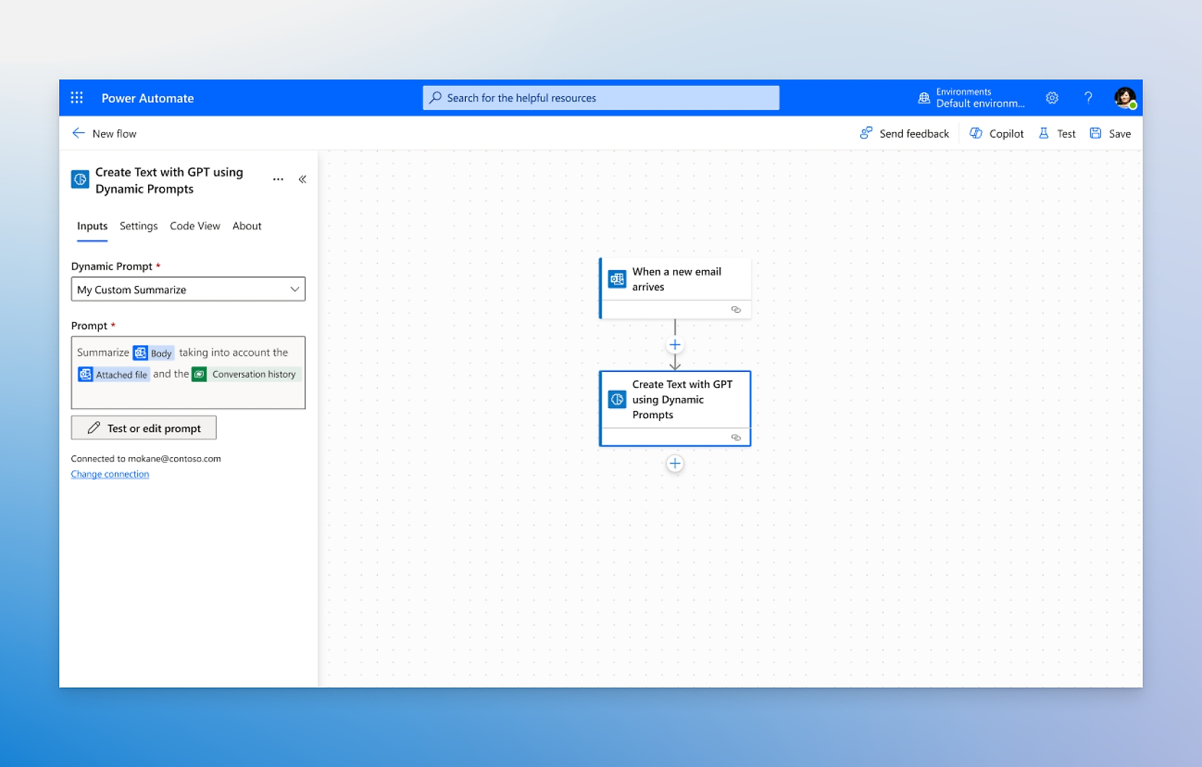Click the search for helpful resources field
The height and width of the screenshot is (767, 1202).
pyautogui.click(x=601, y=97)
